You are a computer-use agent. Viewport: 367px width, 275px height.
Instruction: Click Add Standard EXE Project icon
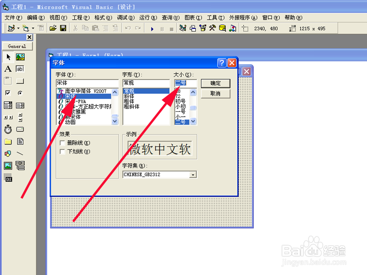click(x=11, y=28)
